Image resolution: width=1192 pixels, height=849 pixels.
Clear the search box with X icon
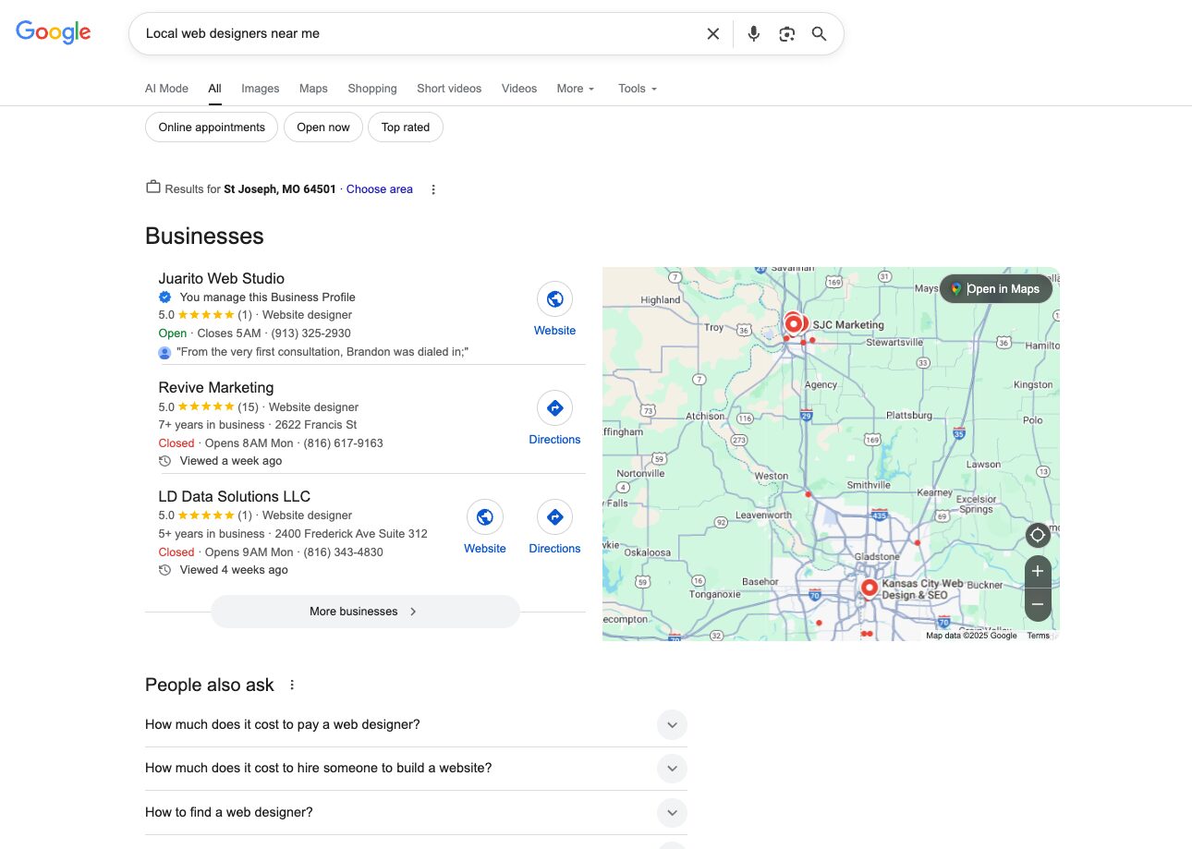tap(712, 34)
